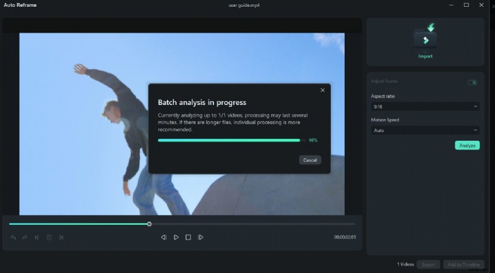Image resolution: width=495 pixels, height=273 pixels.
Task: Click the playhead handle on seek bar
Action: coord(149,224)
